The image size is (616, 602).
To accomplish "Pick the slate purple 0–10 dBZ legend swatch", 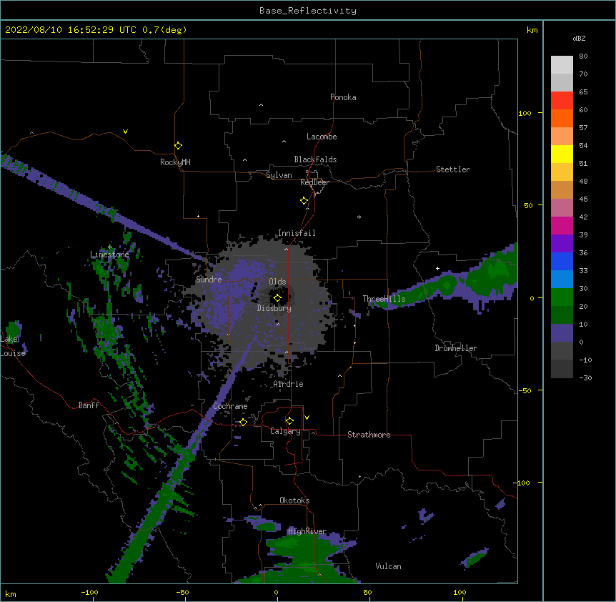I will point(562,333).
